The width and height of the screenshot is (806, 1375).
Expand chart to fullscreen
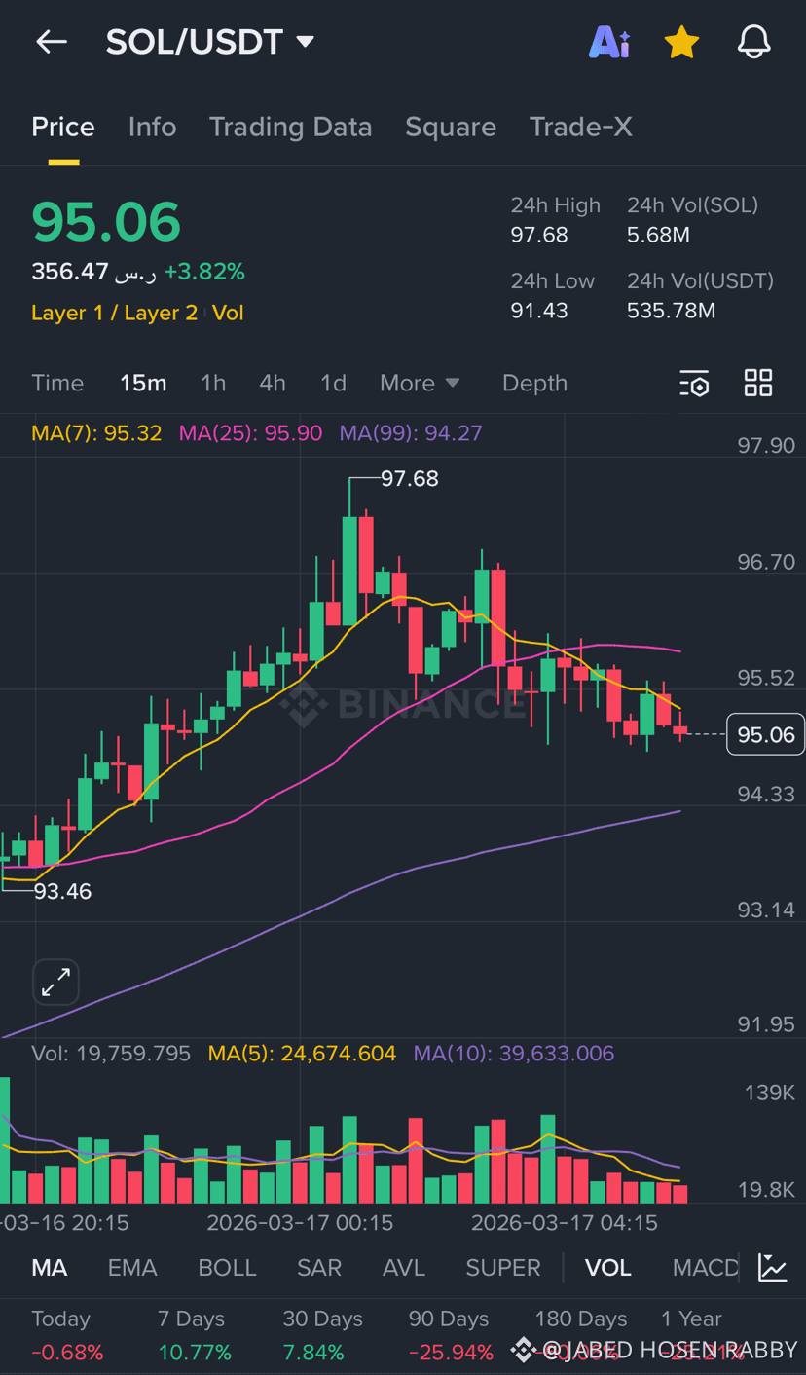coord(55,983)
